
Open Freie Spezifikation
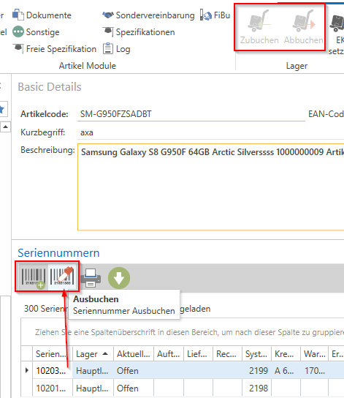pyautogui.click(x=55, y=49)
